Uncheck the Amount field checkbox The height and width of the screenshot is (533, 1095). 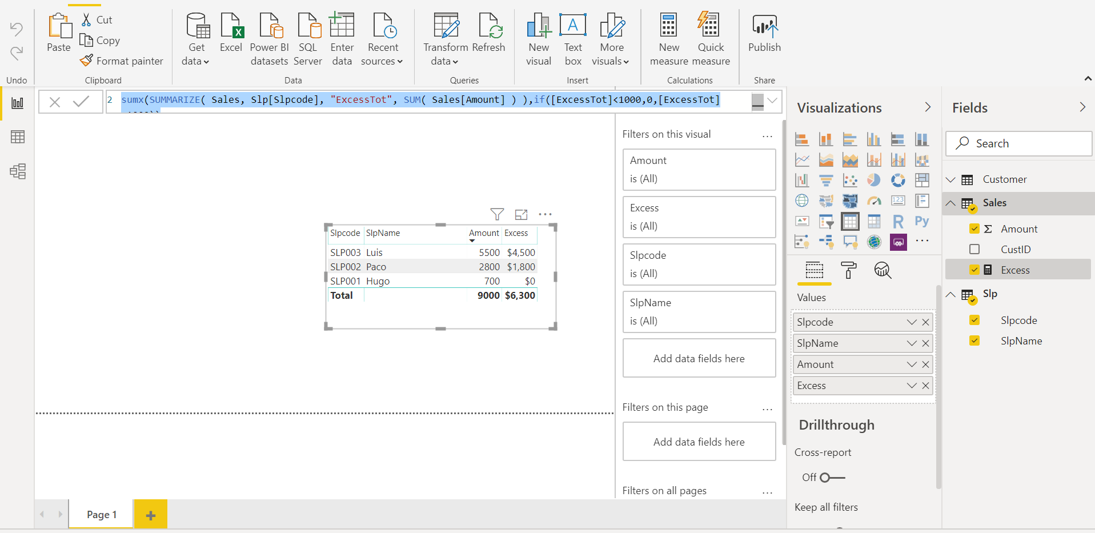click(974, 229)
